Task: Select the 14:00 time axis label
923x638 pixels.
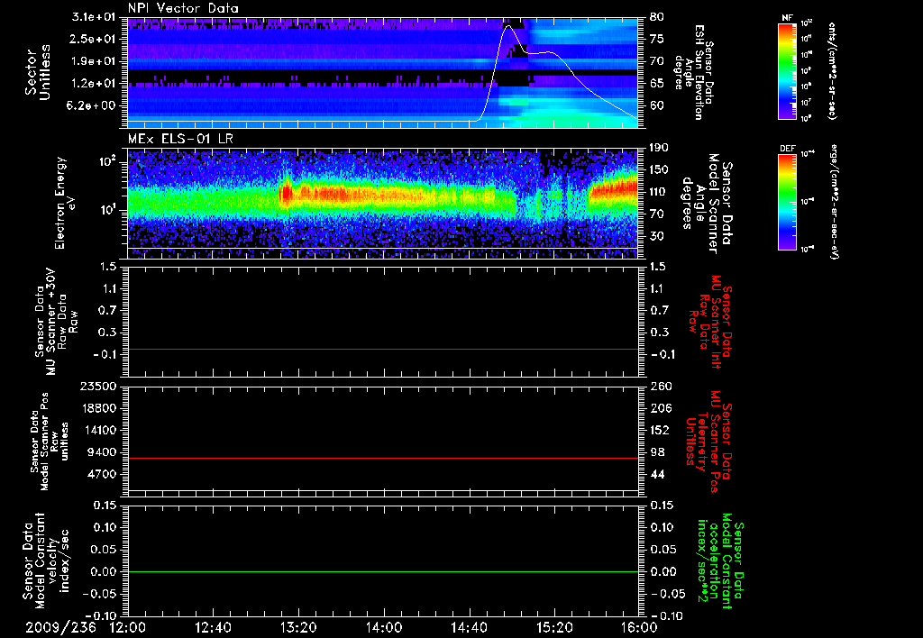Action: 383,627
